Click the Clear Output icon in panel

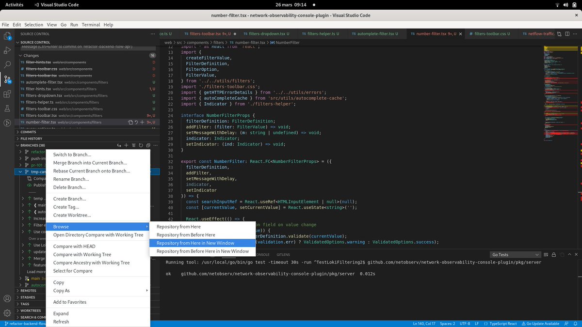pos(546,254)
